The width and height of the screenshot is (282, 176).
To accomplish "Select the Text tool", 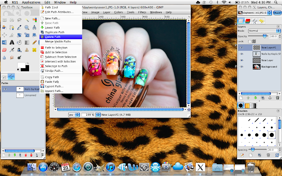I will click(x=12, y=42).
